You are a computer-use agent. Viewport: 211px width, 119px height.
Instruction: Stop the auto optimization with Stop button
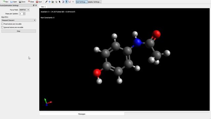18,31
